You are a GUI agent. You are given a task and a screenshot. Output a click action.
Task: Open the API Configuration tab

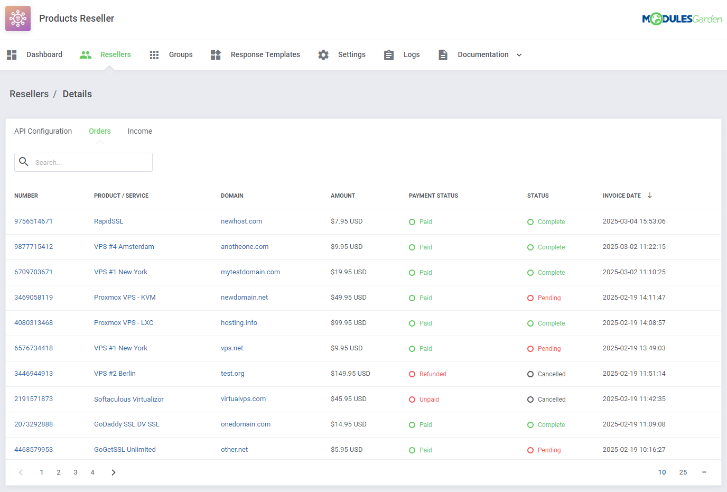pos(43,131)
